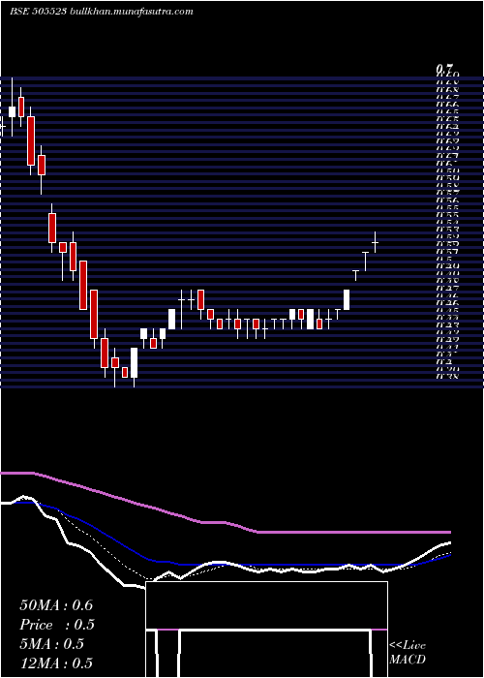Click the '<<Live MACD' label

tap(408, 653)
